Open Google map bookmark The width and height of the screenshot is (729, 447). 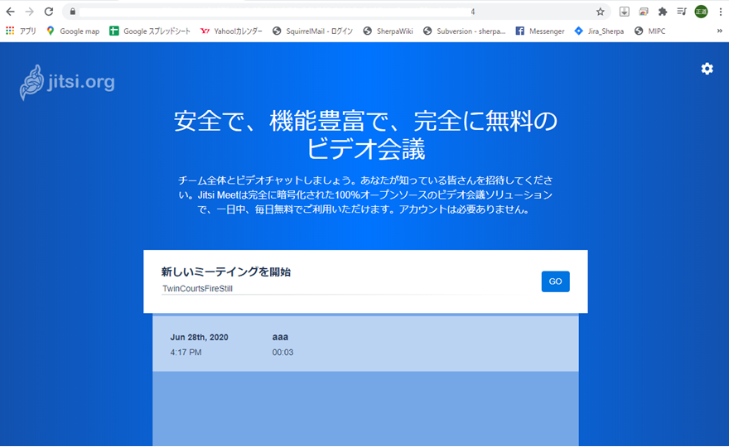click(73, 31)
